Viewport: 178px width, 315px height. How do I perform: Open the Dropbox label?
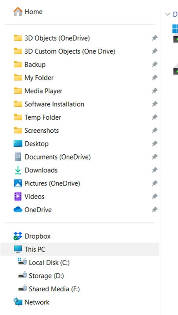click(x=37, y=236)
